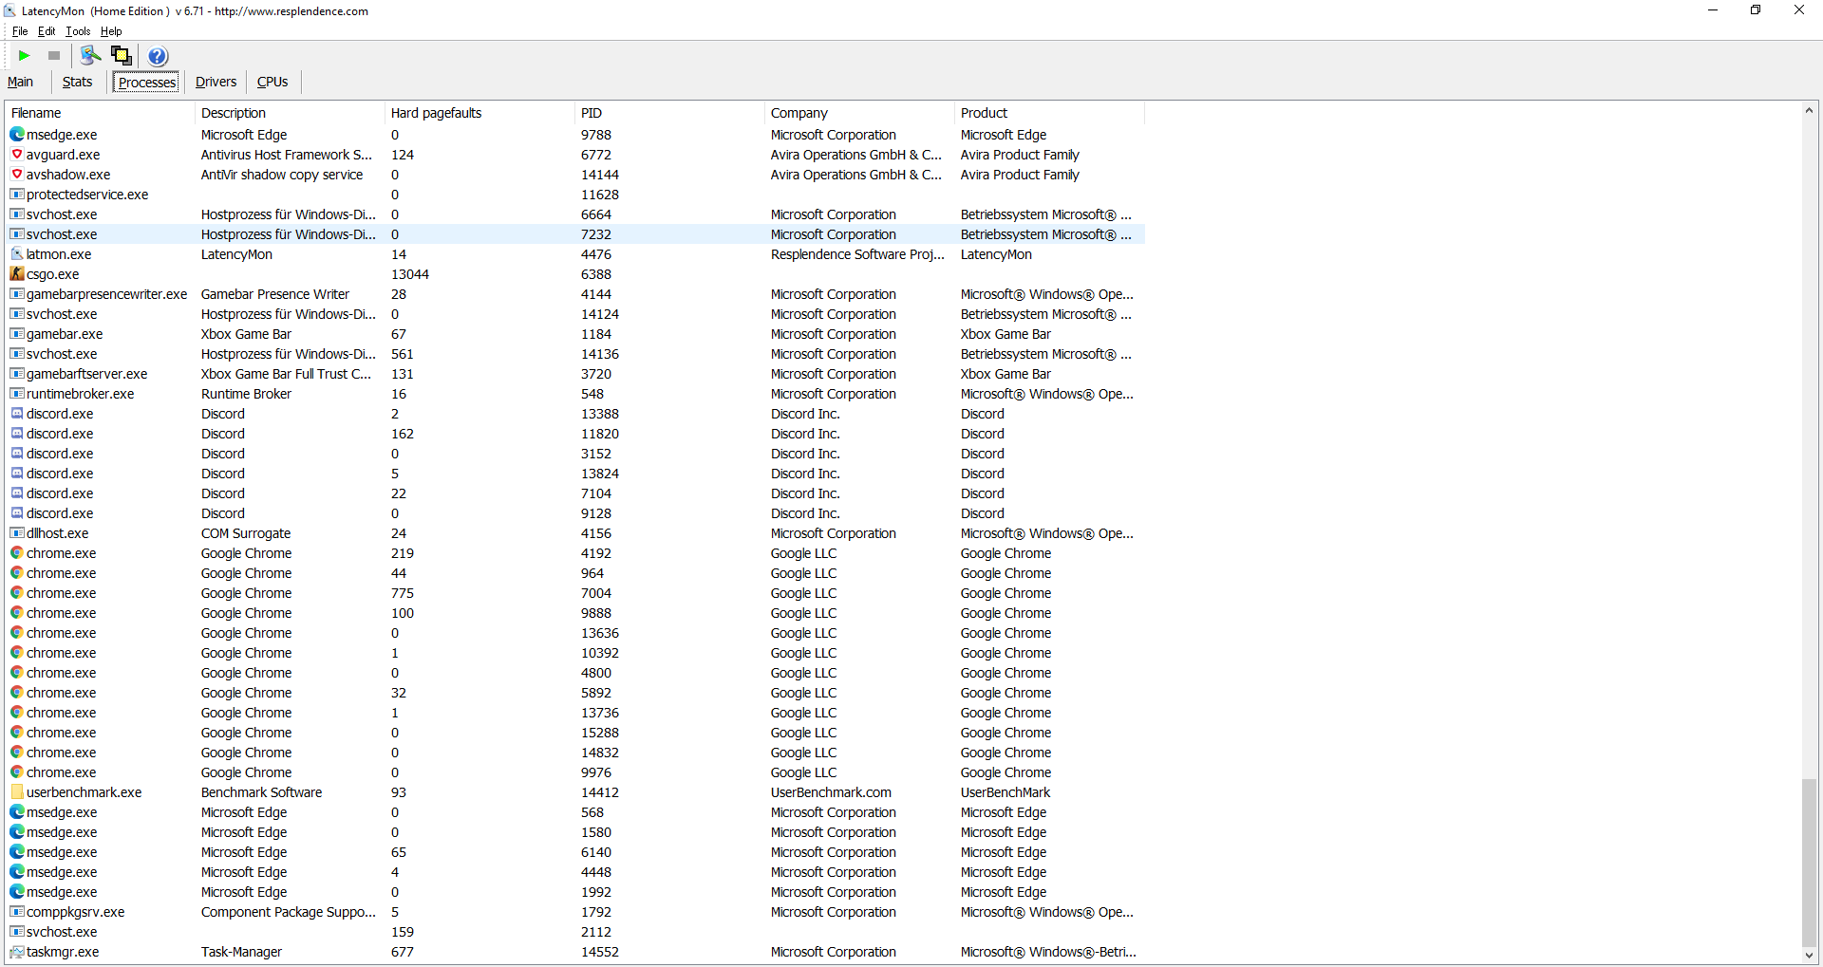Select the "Task-Manager" description cell
Viewport: 1823px width, 967px height.
coord(241,952)
